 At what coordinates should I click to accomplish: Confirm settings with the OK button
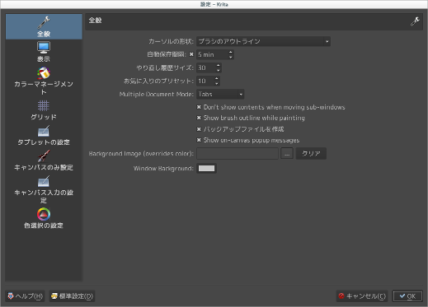[x=407, y=296]
